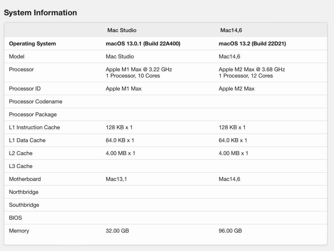Click the 32.00 GB memory value

coord(117,231)
